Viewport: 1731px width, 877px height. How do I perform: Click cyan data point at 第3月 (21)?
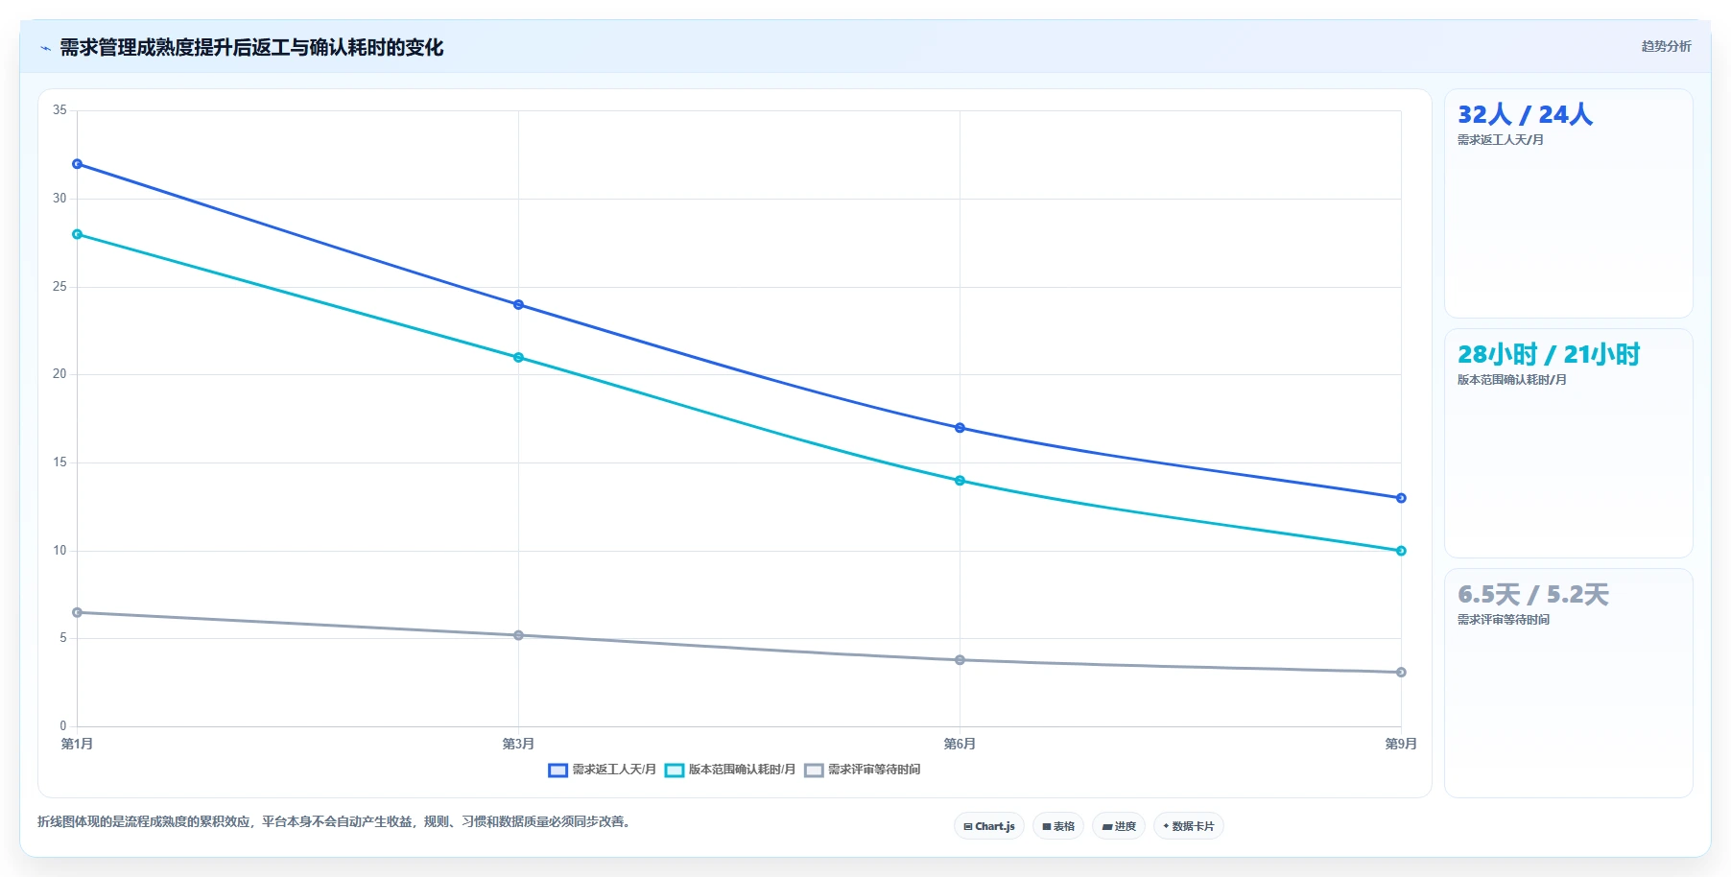[x=518, y=358]
